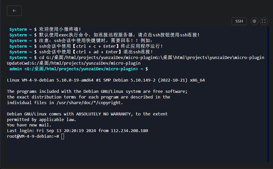The image size is (273, 169).
Task: Open terminal settings gear icon
Action: 254,21
